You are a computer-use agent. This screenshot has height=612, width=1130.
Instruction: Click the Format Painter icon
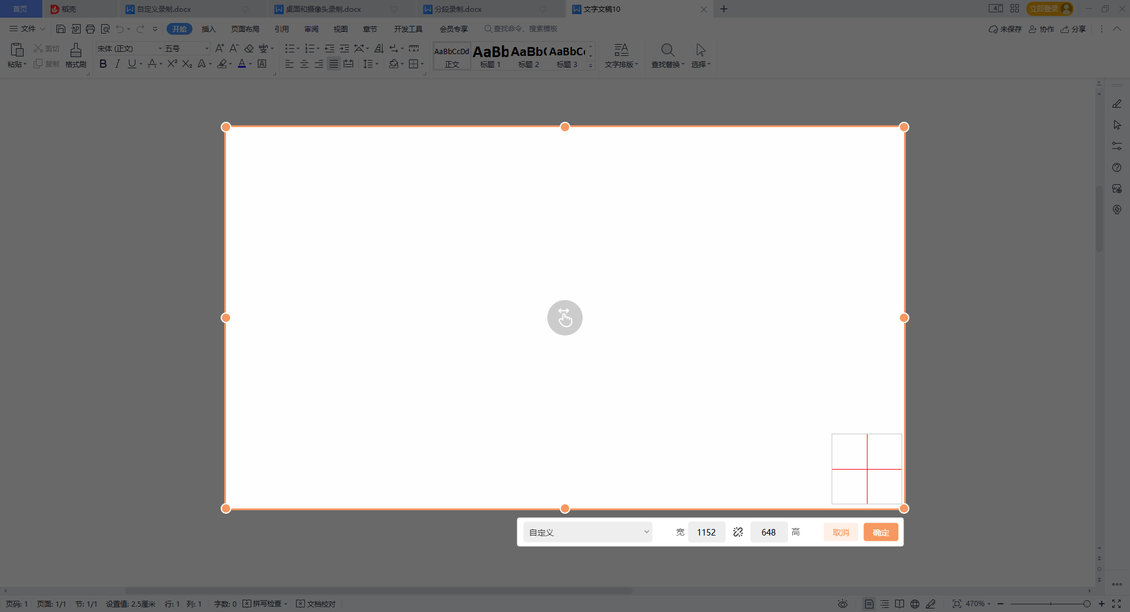(x=75, y=51)
